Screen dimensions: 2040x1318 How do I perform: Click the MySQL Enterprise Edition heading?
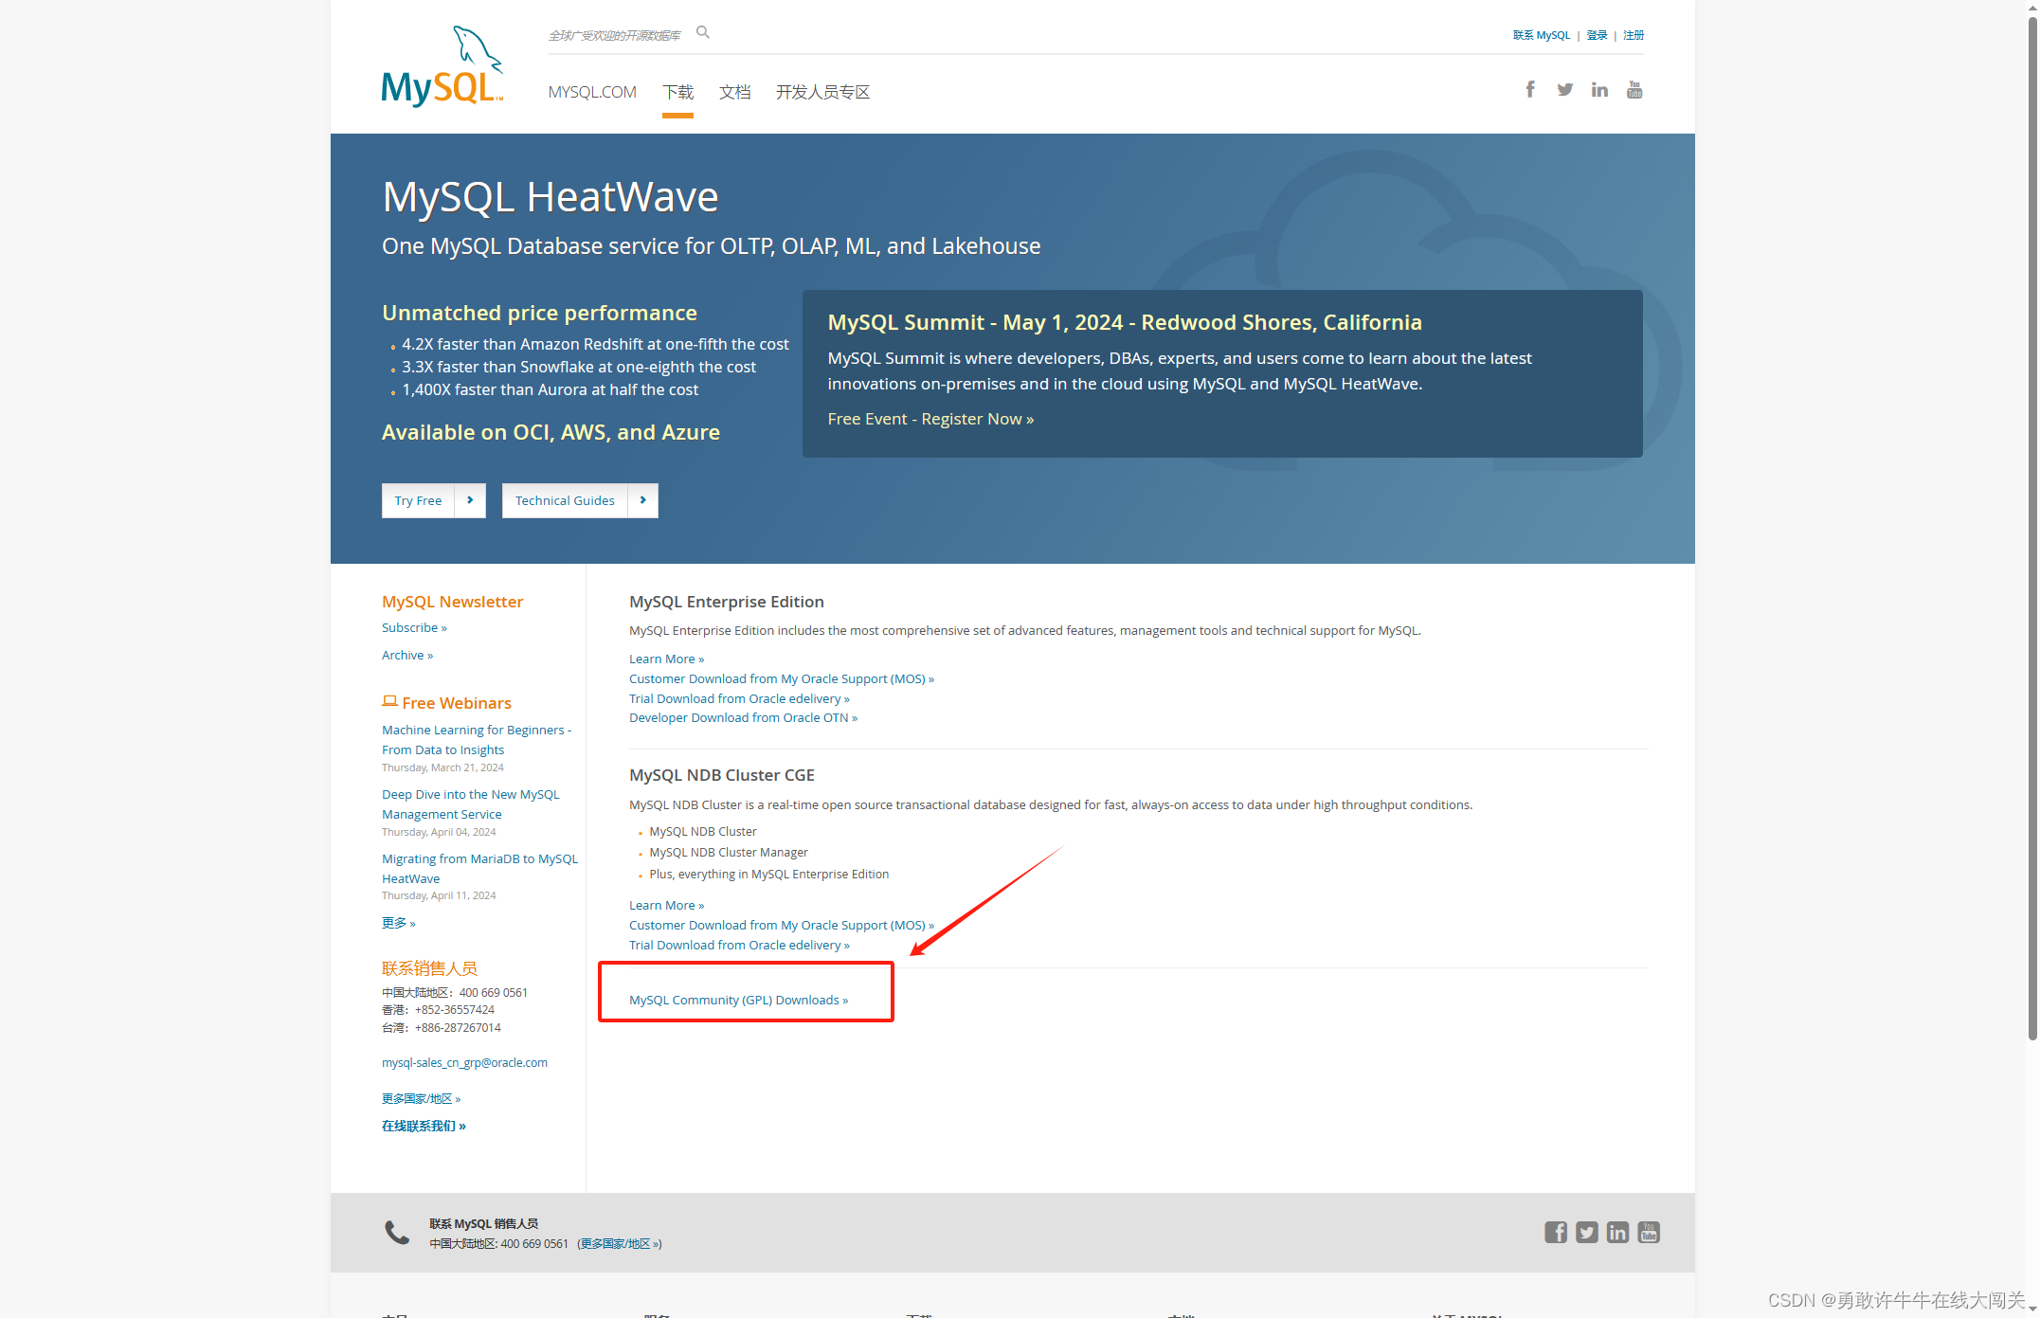point(727,602)
